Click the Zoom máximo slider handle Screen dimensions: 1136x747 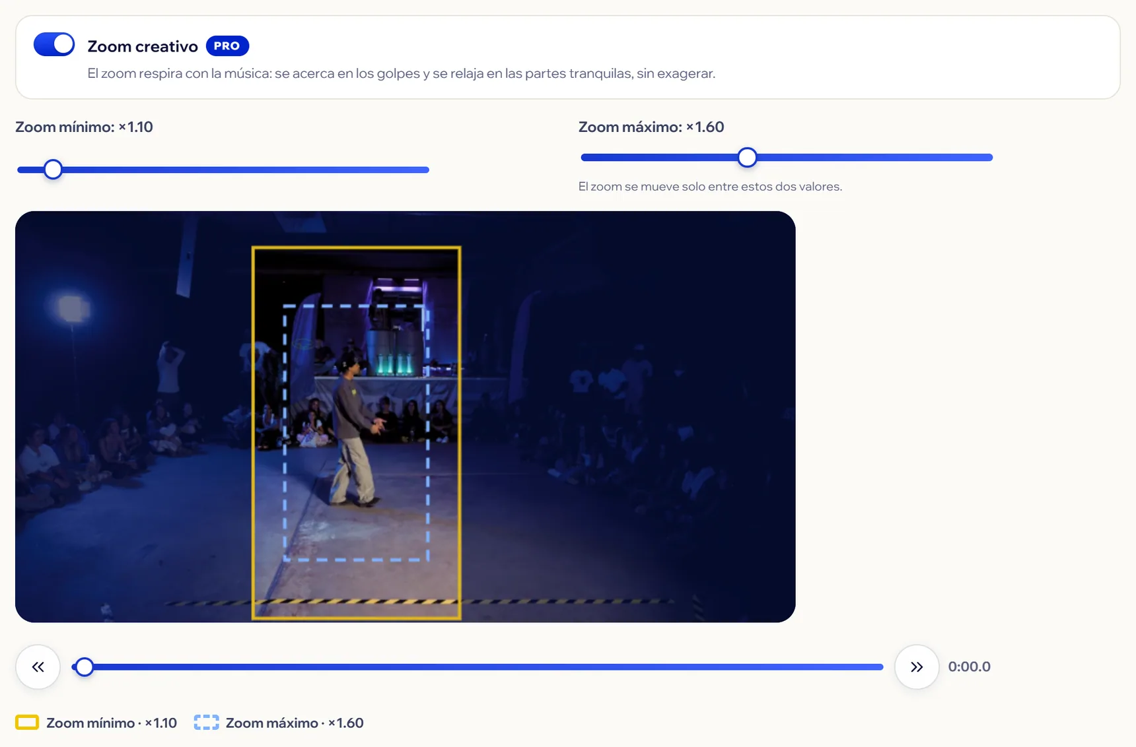coord(747,157)
